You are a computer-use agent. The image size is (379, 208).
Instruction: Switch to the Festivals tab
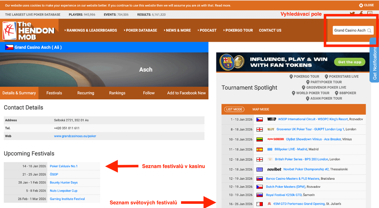(54, 93)
